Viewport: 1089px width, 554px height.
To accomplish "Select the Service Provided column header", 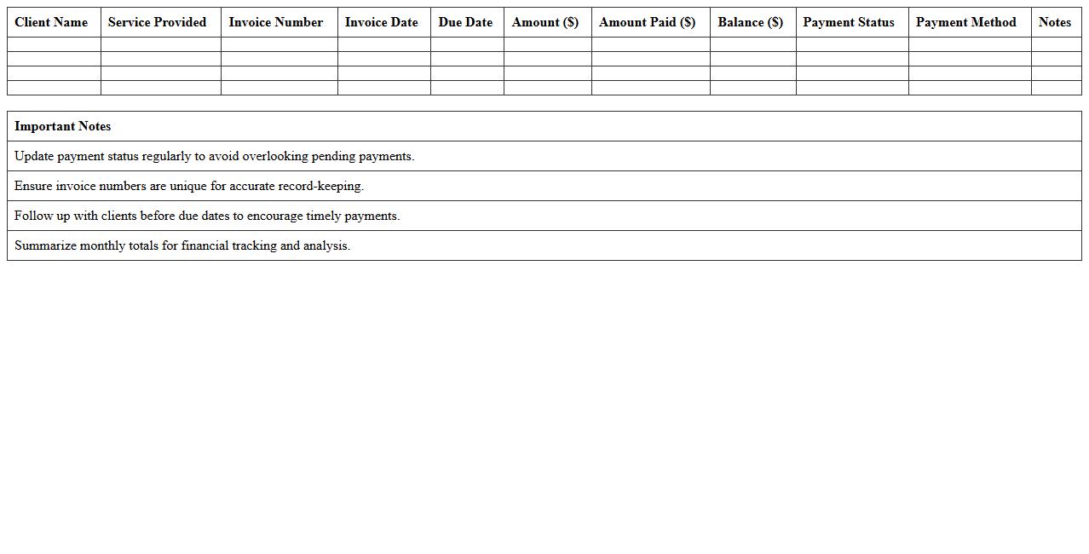I will 157,22.
